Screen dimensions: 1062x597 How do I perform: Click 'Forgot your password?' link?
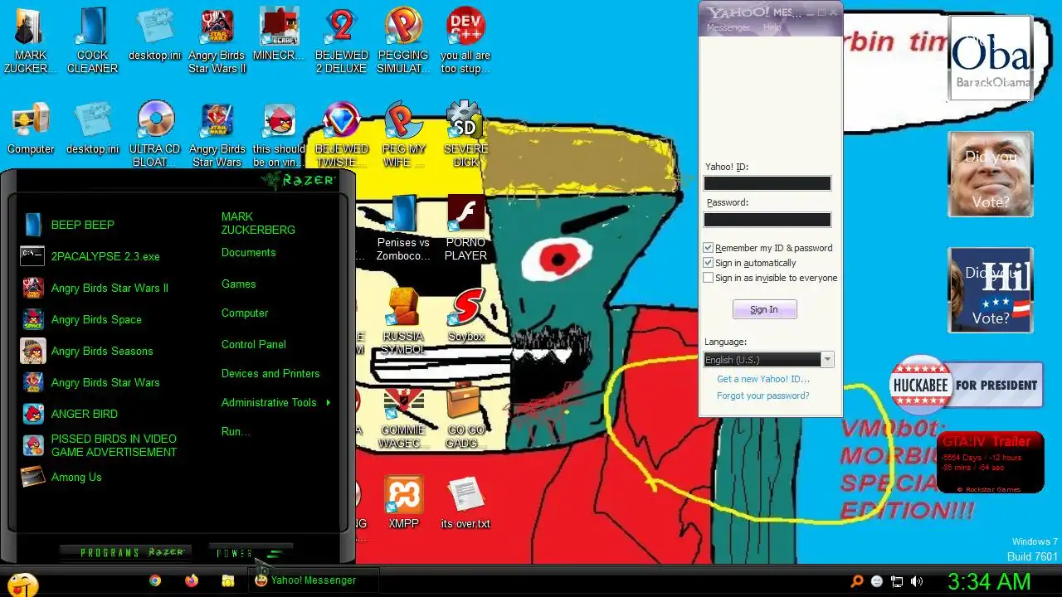(763, 396)
